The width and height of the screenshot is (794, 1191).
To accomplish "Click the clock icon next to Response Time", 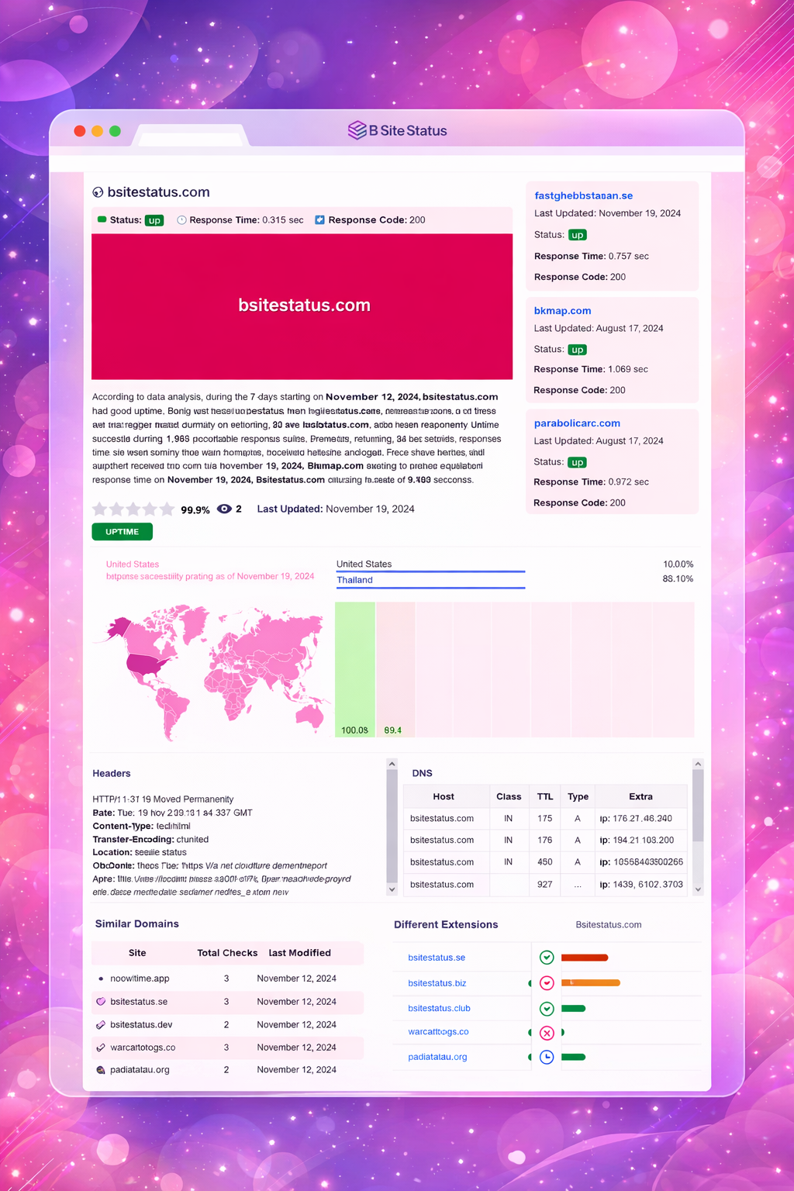I will pyautogui.click(x=181, y=220).
